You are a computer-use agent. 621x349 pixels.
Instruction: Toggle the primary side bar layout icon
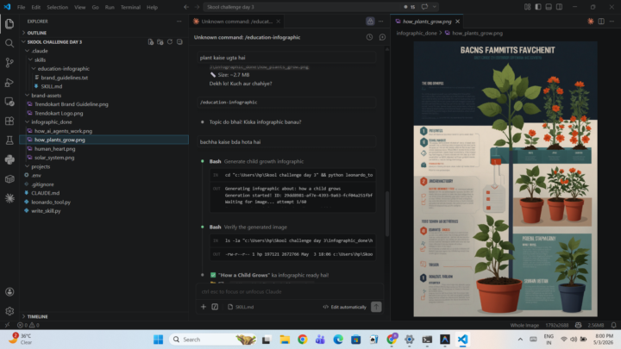(538, 7)
